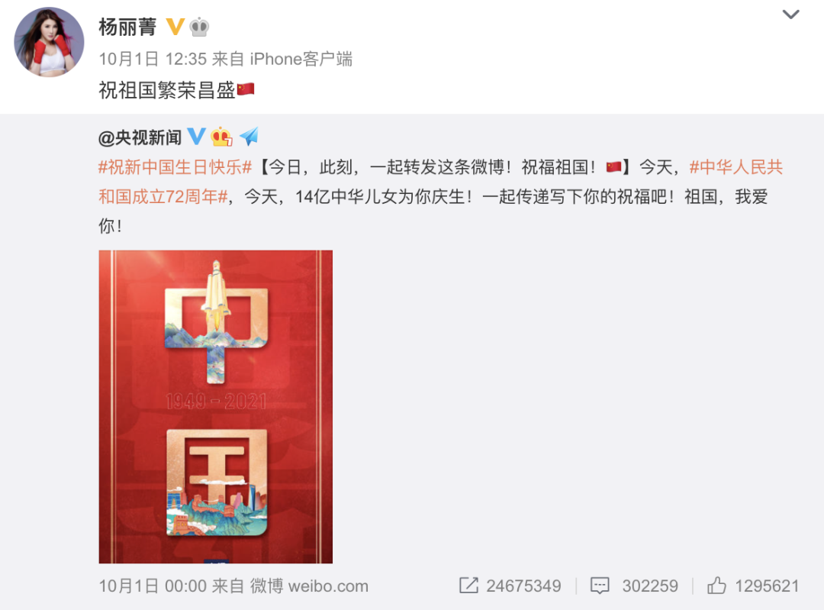Open 杨丽菁's profile via username

tap(127, 27)
